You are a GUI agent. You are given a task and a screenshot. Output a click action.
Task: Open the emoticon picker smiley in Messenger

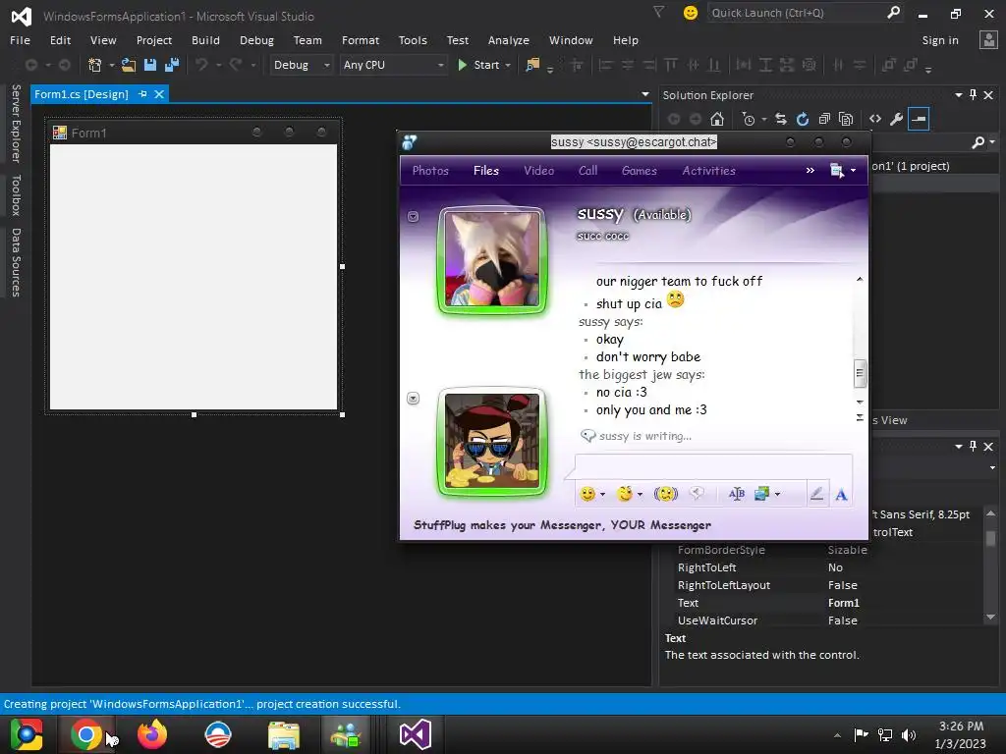[587, 494]
